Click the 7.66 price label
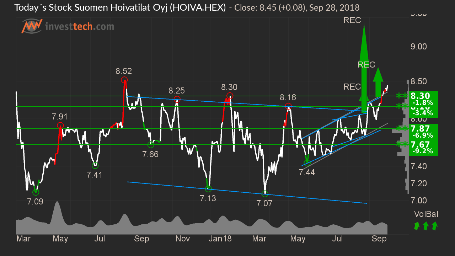This screenshot has width=455, height=256. pyautogui.click(x=150, y=154)
